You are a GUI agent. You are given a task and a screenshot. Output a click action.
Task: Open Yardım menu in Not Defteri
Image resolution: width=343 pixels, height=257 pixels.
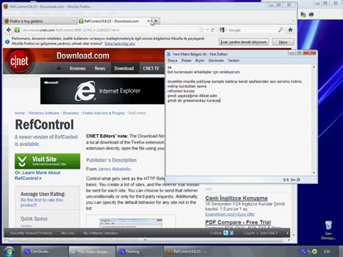tap(233, 61)
